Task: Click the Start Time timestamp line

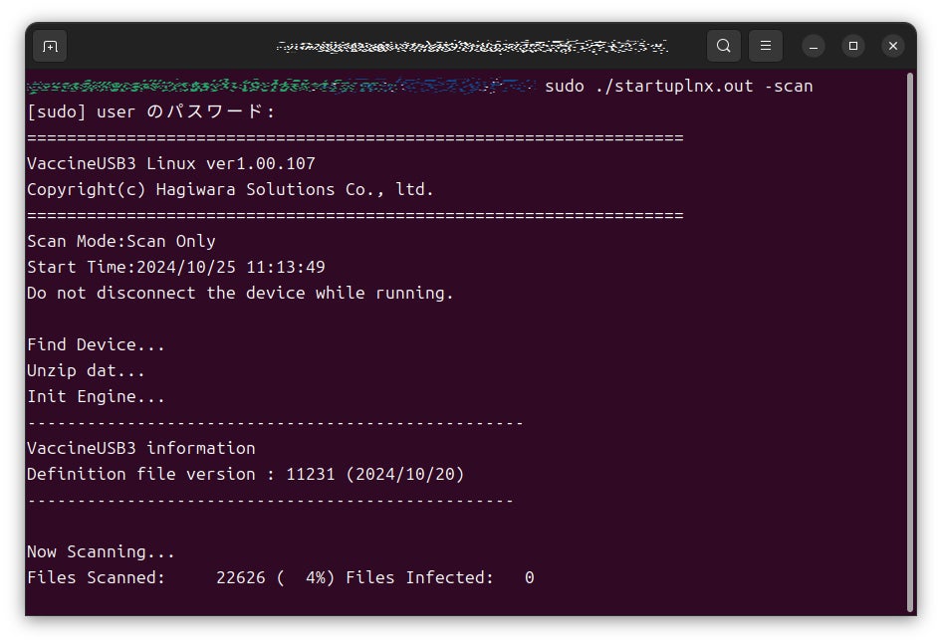Action: (175, 267)
